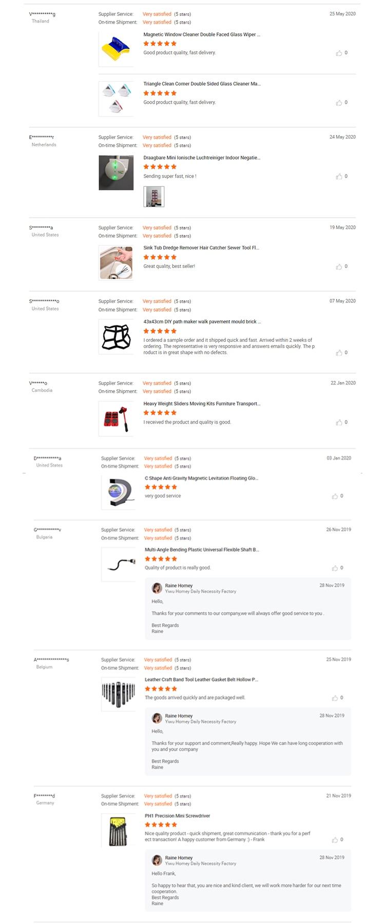
Task: Click Raine Homey's avatar in Frank's reply
Action: pyautogui.click(x=157, y=860)
